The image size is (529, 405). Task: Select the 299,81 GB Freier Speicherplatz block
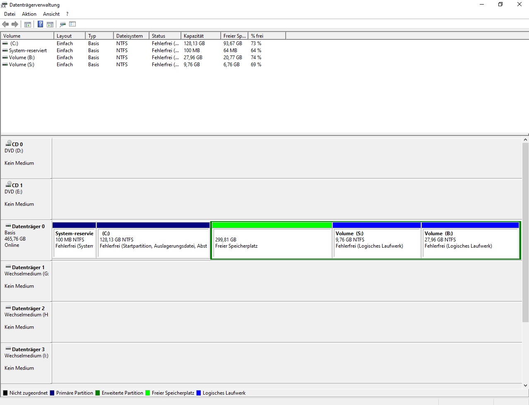click(272, 241)
